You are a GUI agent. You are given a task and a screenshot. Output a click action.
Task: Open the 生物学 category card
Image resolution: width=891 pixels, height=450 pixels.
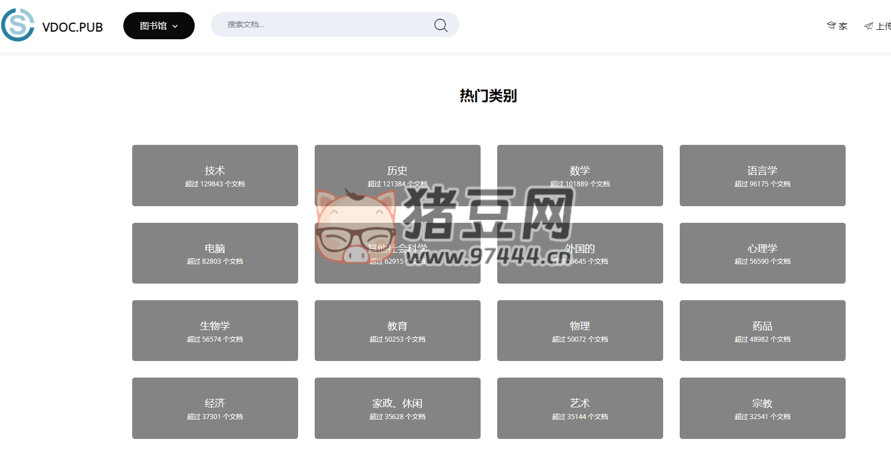pyautogui.click(x=215, y=331)
